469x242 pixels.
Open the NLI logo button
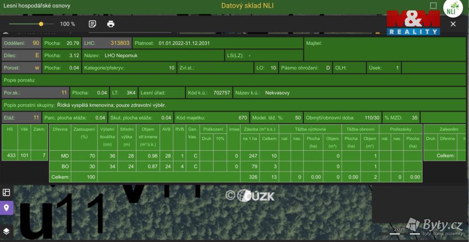point(453,8)
